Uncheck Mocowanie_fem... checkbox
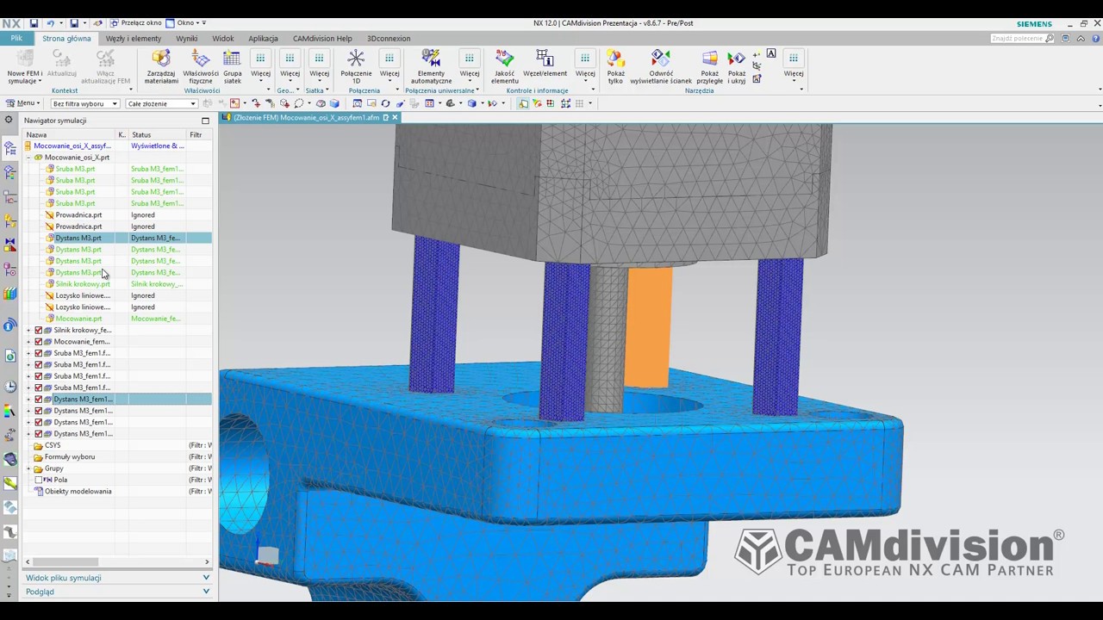Viewport: 1103px width, 620px height. coord(38,342)
